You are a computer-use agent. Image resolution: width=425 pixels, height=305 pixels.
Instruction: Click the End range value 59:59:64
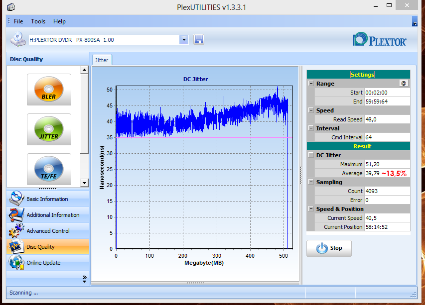coord(387,102)
